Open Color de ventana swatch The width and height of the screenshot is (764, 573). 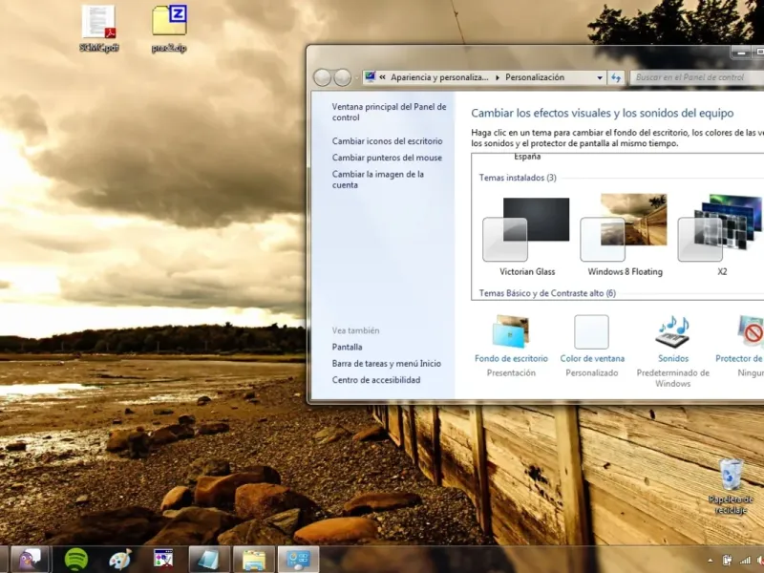(591, 332)
